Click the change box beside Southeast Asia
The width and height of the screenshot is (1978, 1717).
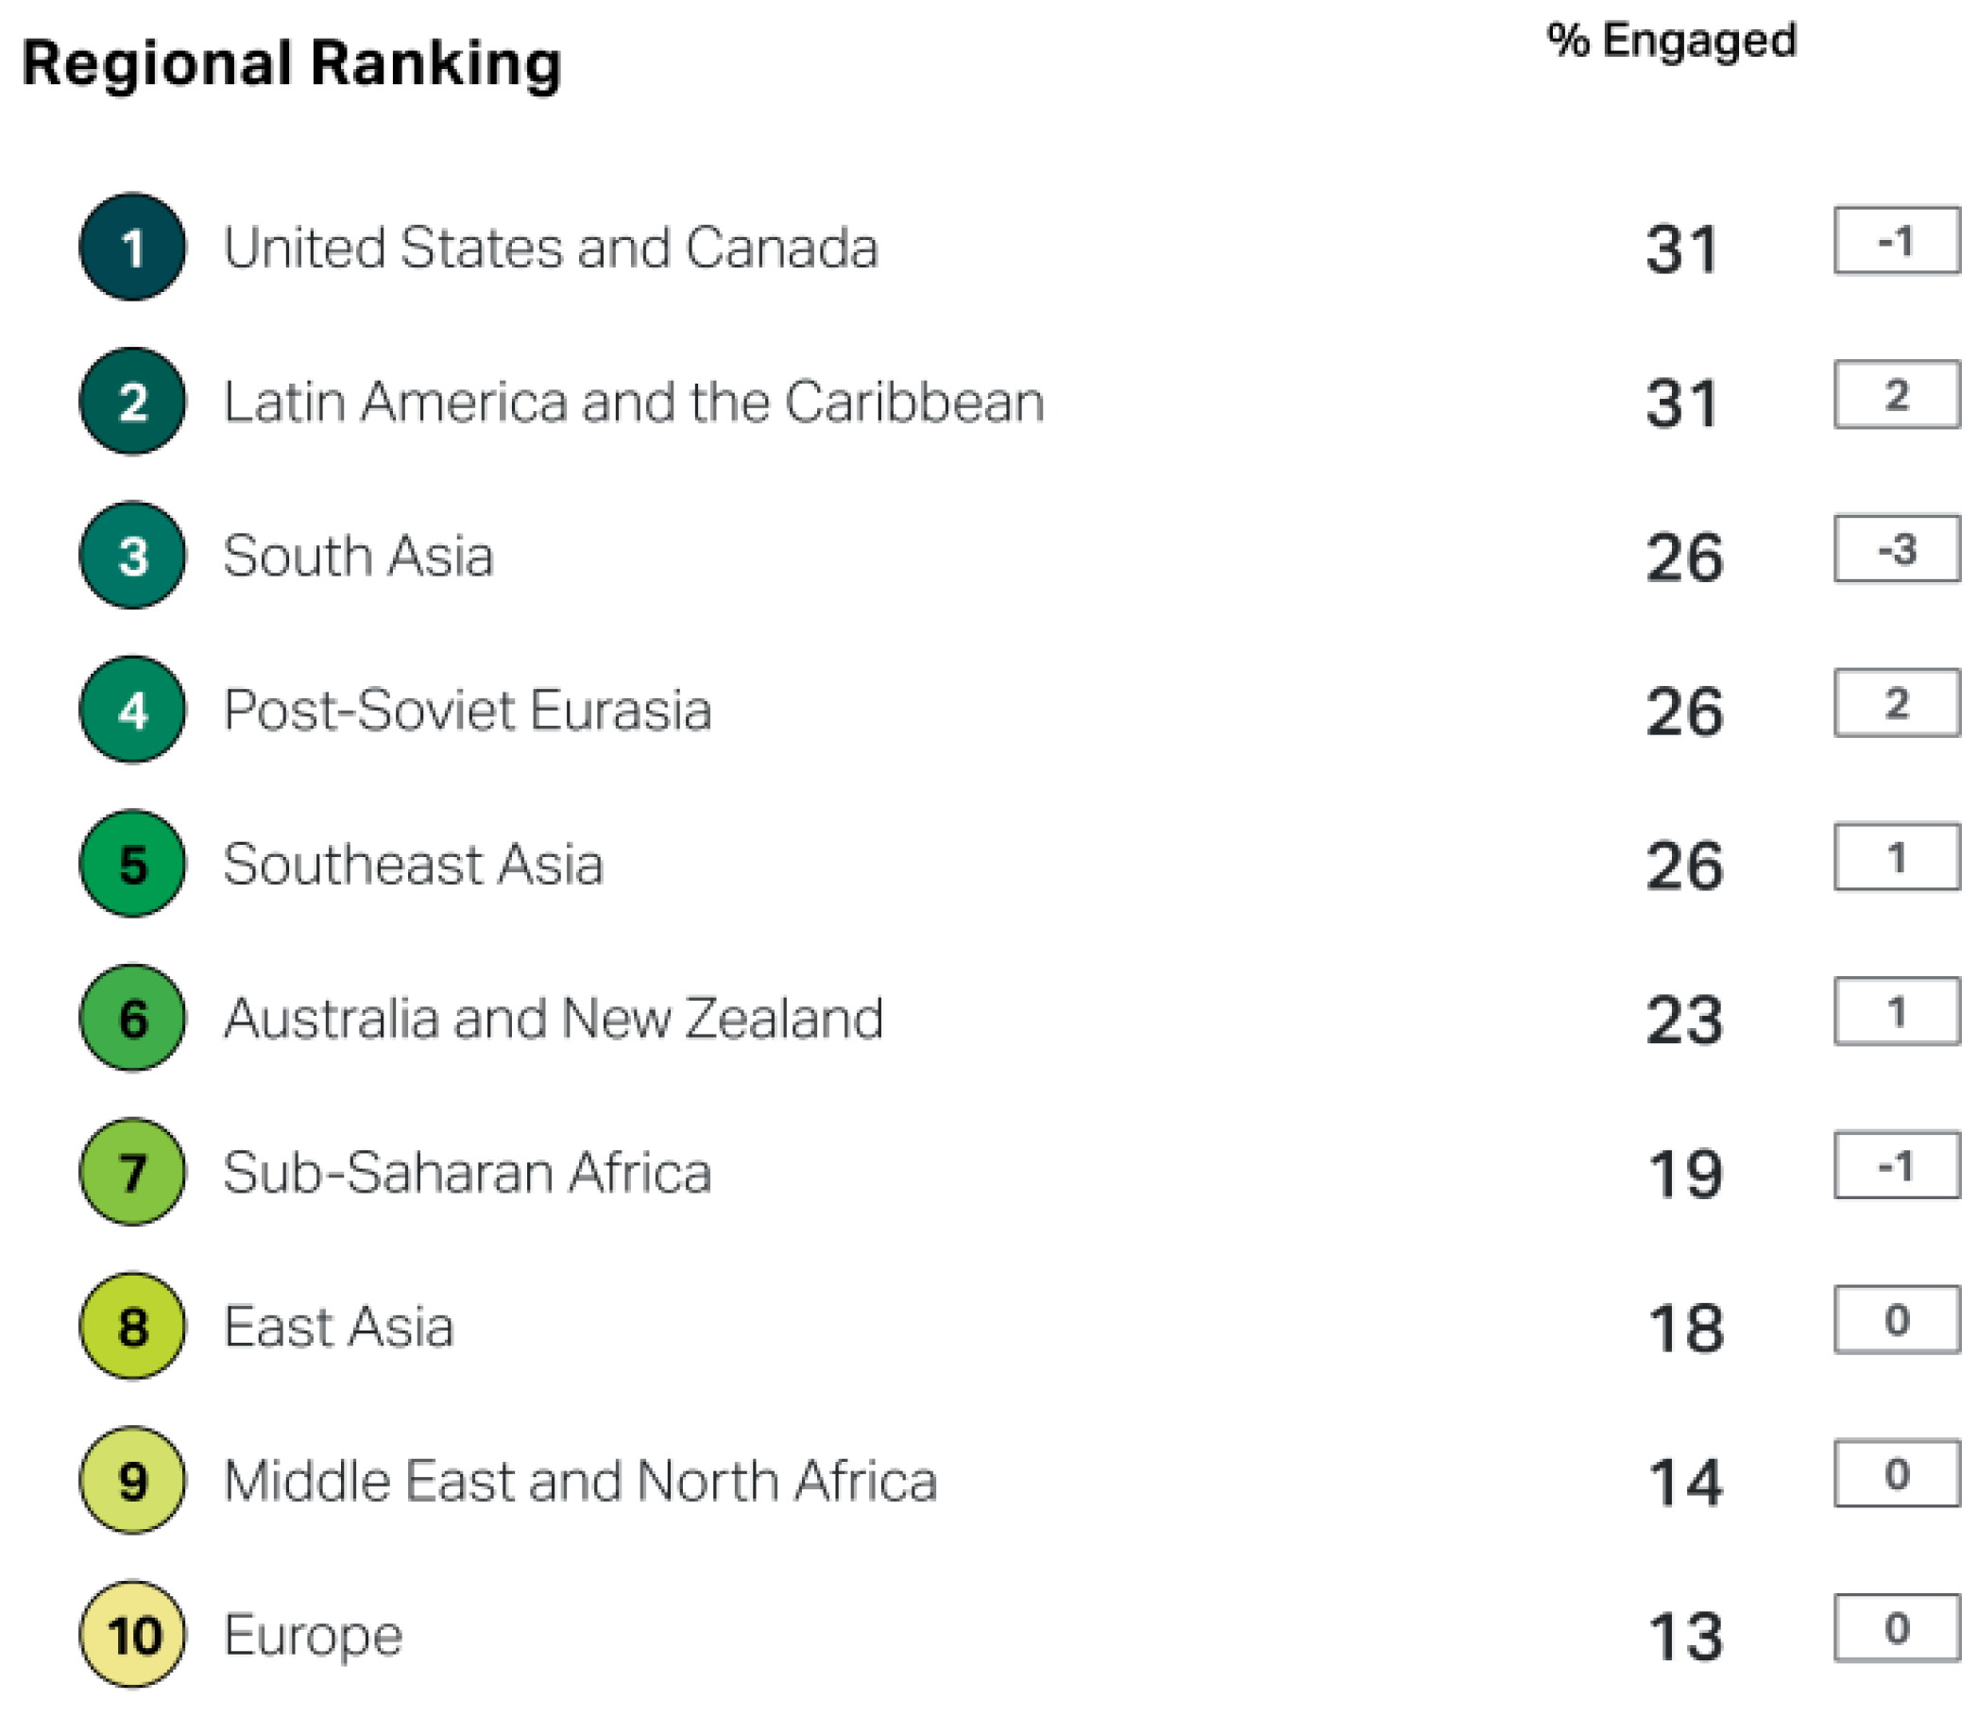[1897, 857]
